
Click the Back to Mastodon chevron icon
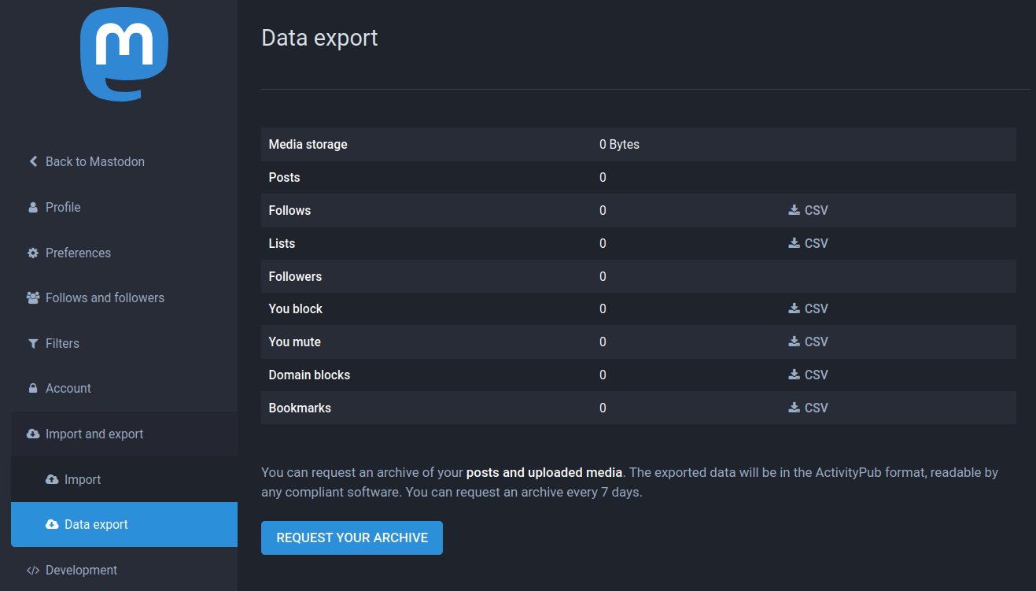pos(33,161)
